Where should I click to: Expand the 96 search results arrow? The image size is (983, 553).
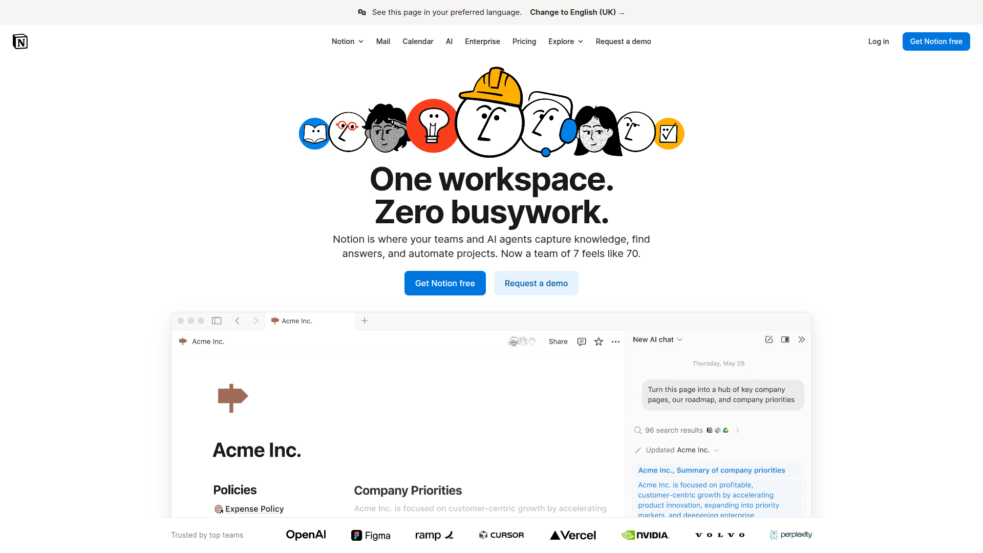[x=737, y=430]
